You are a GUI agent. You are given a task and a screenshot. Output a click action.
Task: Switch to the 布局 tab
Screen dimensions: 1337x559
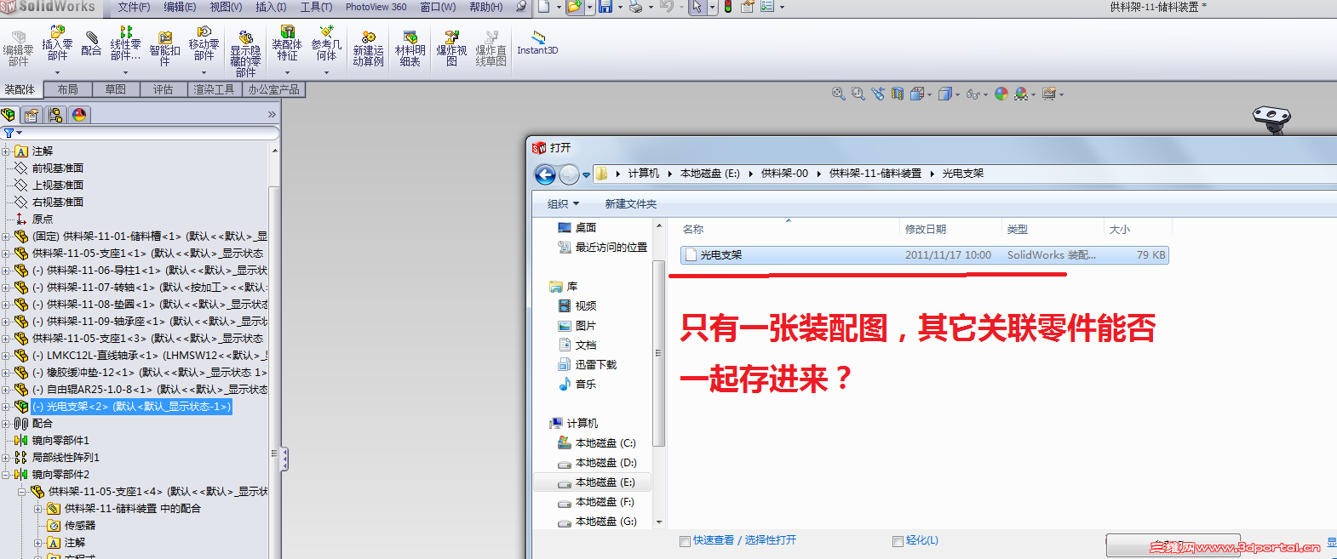[x=68, y=89]
